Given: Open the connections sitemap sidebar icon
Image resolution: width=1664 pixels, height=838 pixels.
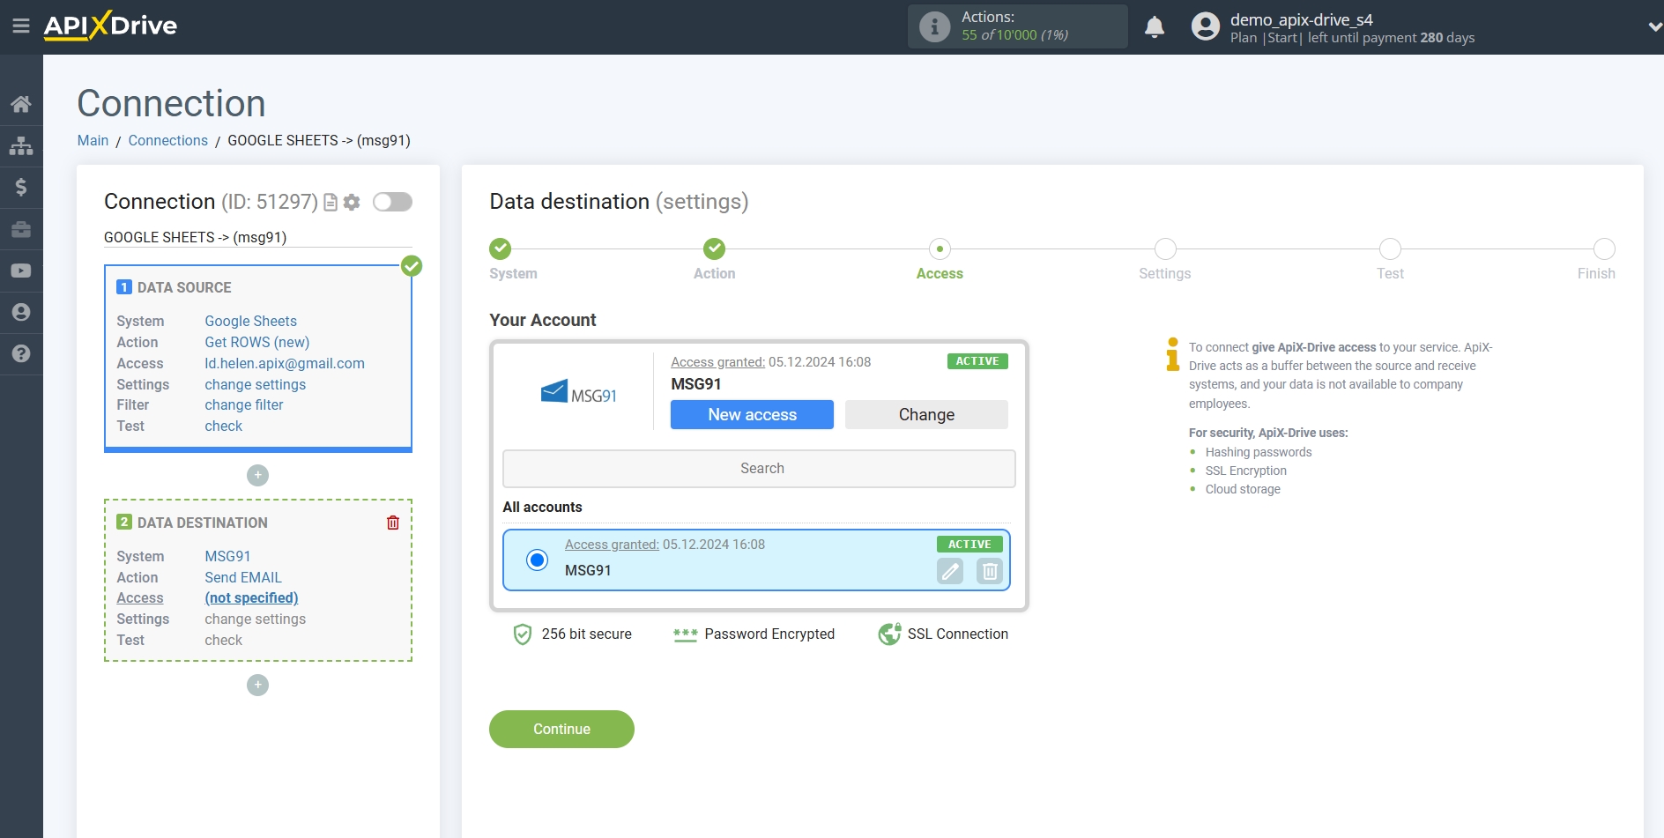Looking at the screenshot, I should (21, 145).
